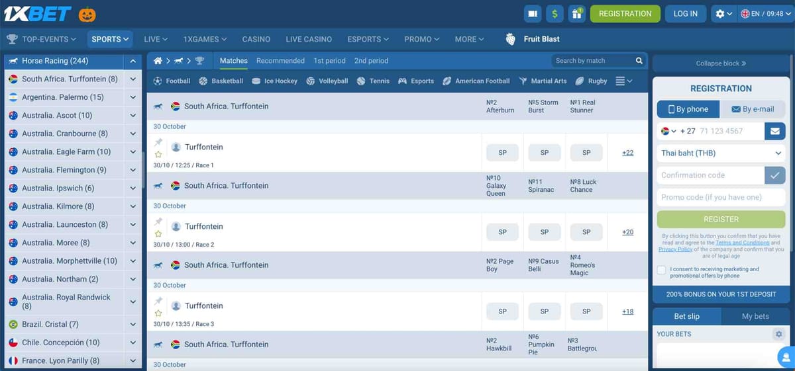Select Australia. Morphettville (10) in the sidebar

pos(64,261)
